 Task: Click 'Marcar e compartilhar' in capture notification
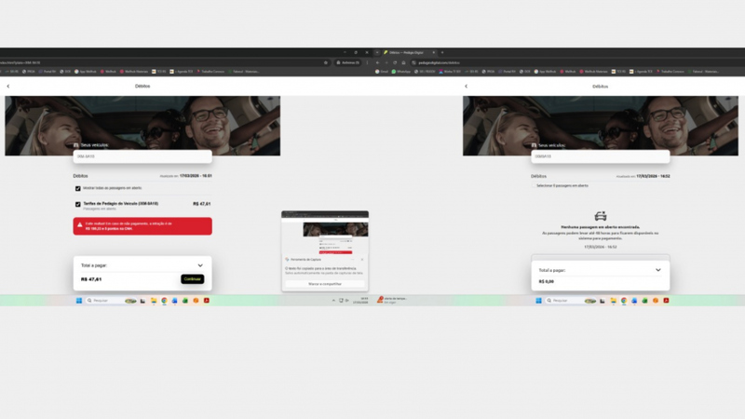(325, 283)
